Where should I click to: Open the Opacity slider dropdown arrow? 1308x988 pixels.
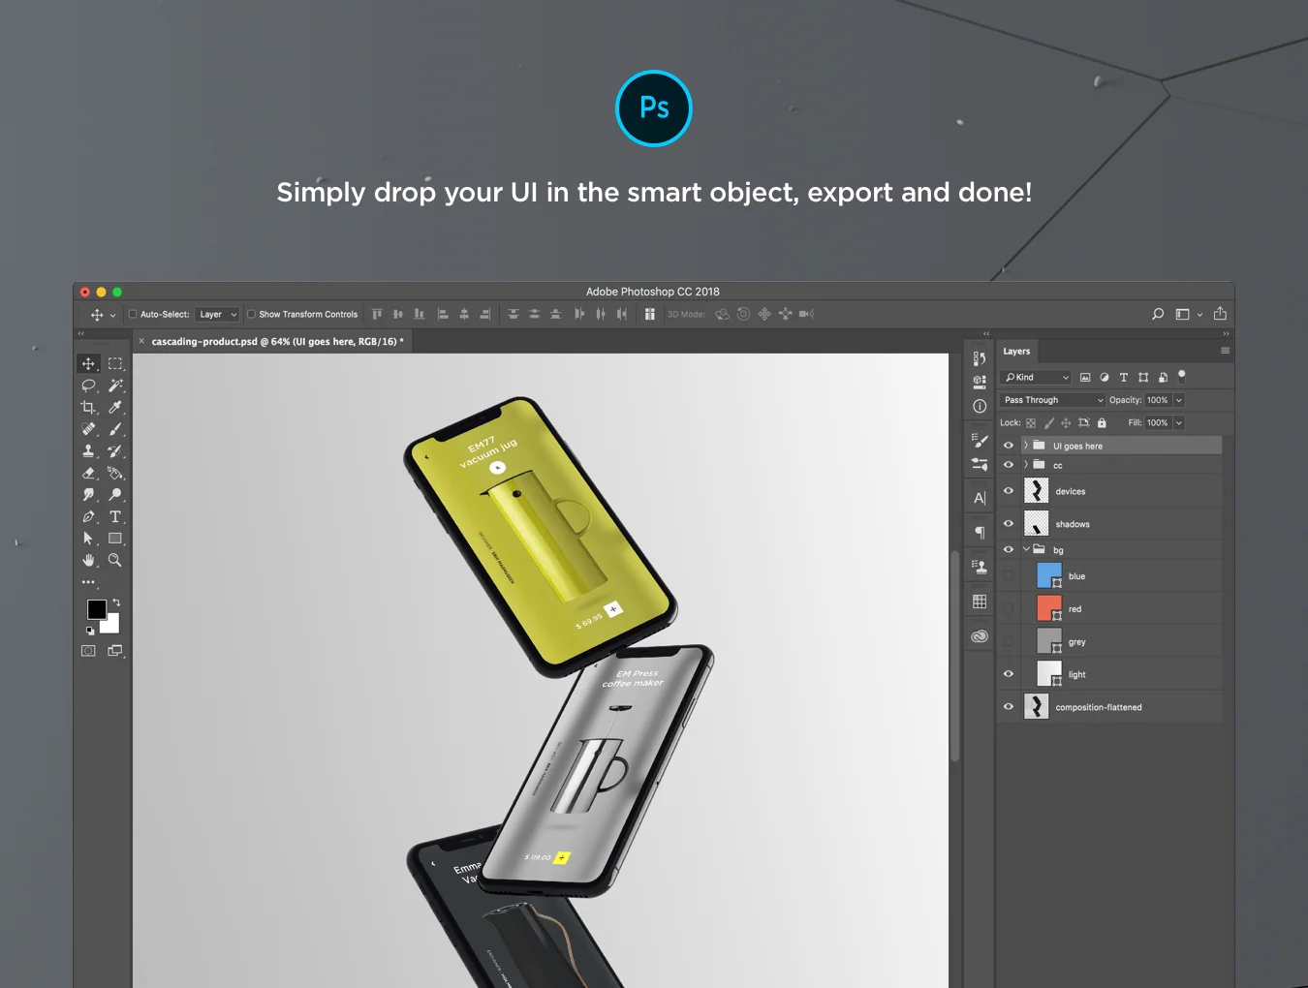[x=1179, y=400]
